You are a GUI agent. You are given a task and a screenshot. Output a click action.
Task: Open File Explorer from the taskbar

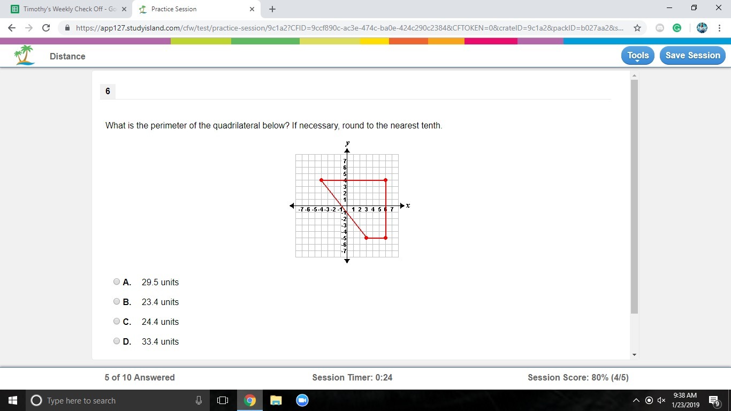point(276,400)
